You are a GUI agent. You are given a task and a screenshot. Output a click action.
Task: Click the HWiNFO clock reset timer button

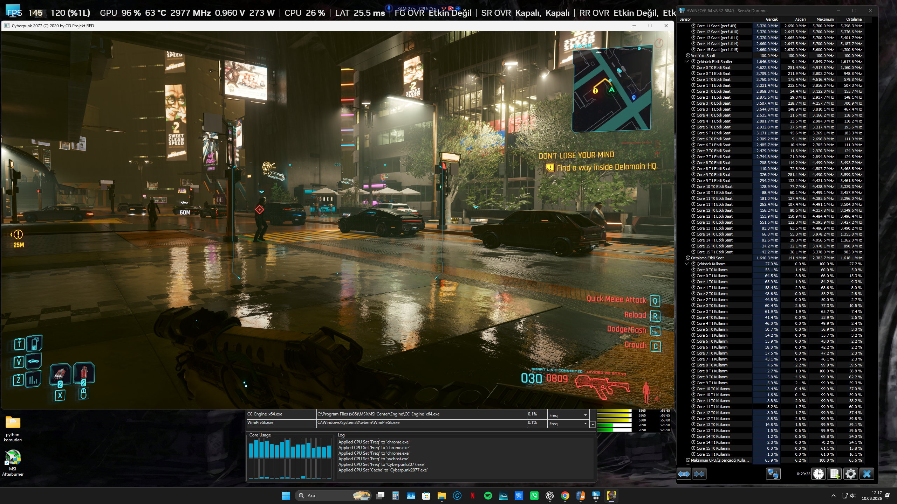click(819, 474)
